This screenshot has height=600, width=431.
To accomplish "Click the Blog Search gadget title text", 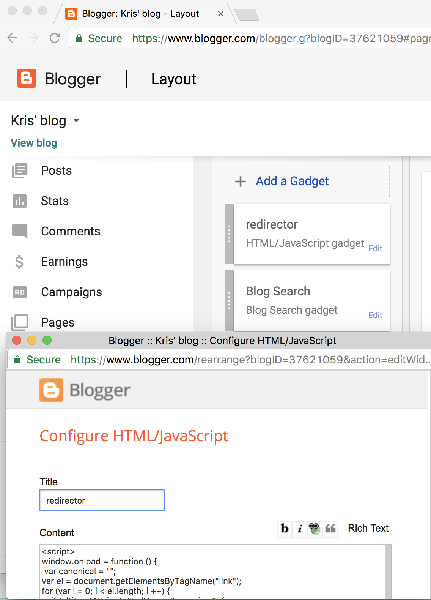I will click(278, 291).
